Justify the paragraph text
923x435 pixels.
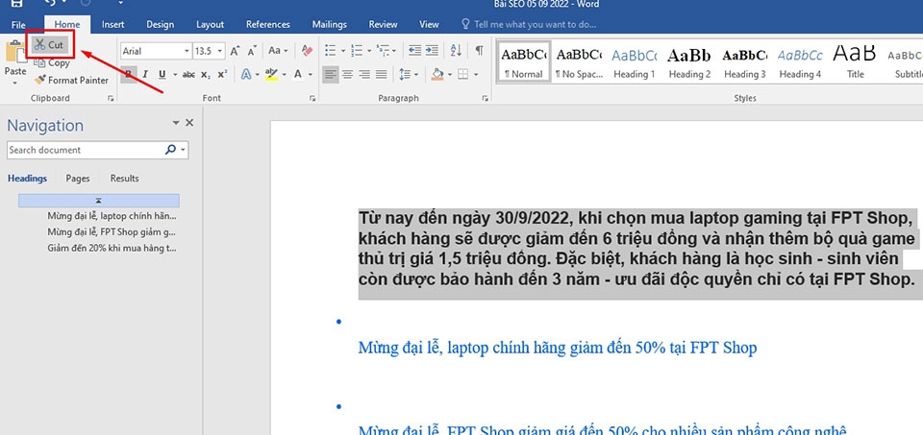tap(381, 75)
